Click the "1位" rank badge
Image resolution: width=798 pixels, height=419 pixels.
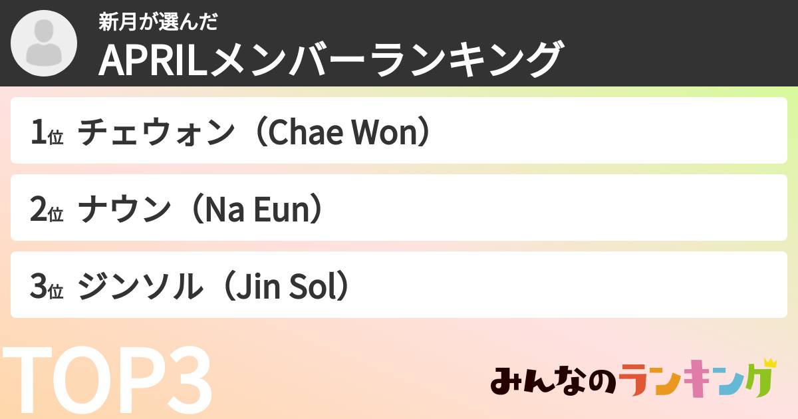pyautogui.click(x=47, y=135)
